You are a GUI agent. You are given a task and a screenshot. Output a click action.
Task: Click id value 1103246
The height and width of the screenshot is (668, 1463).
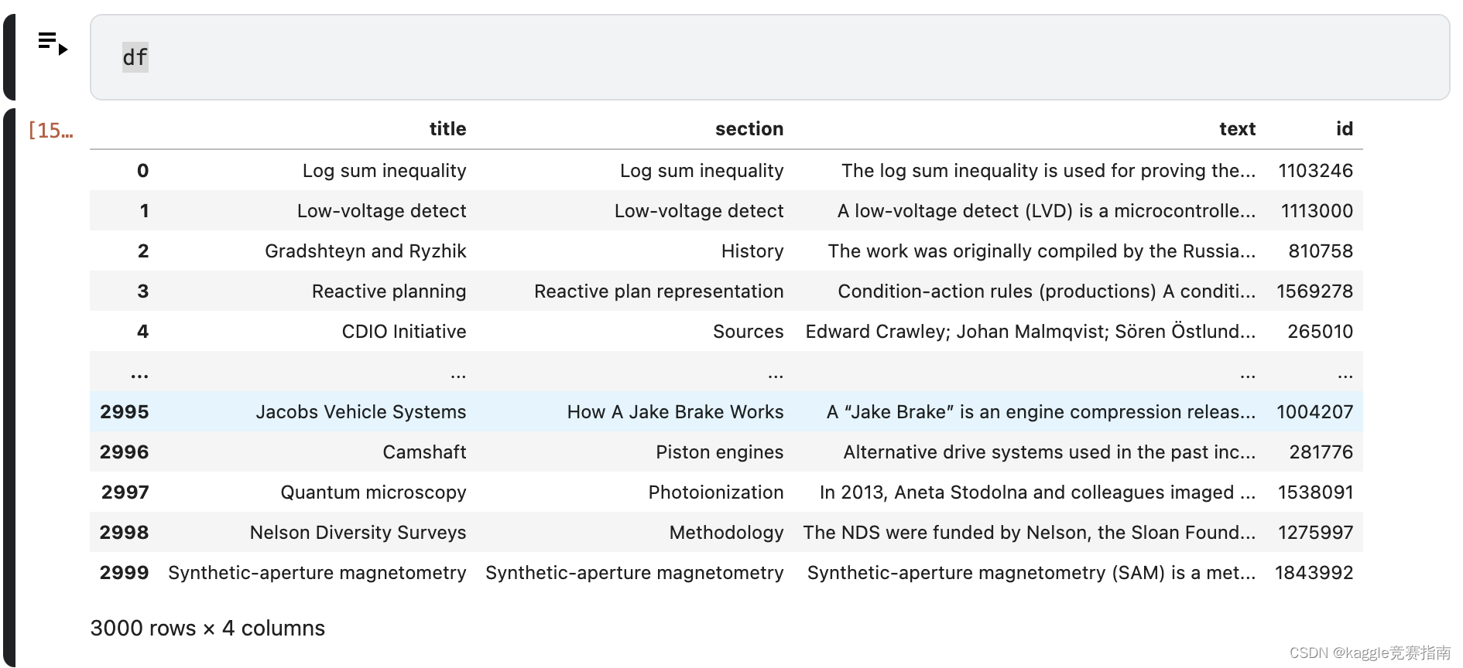[x=1315, y=171]
